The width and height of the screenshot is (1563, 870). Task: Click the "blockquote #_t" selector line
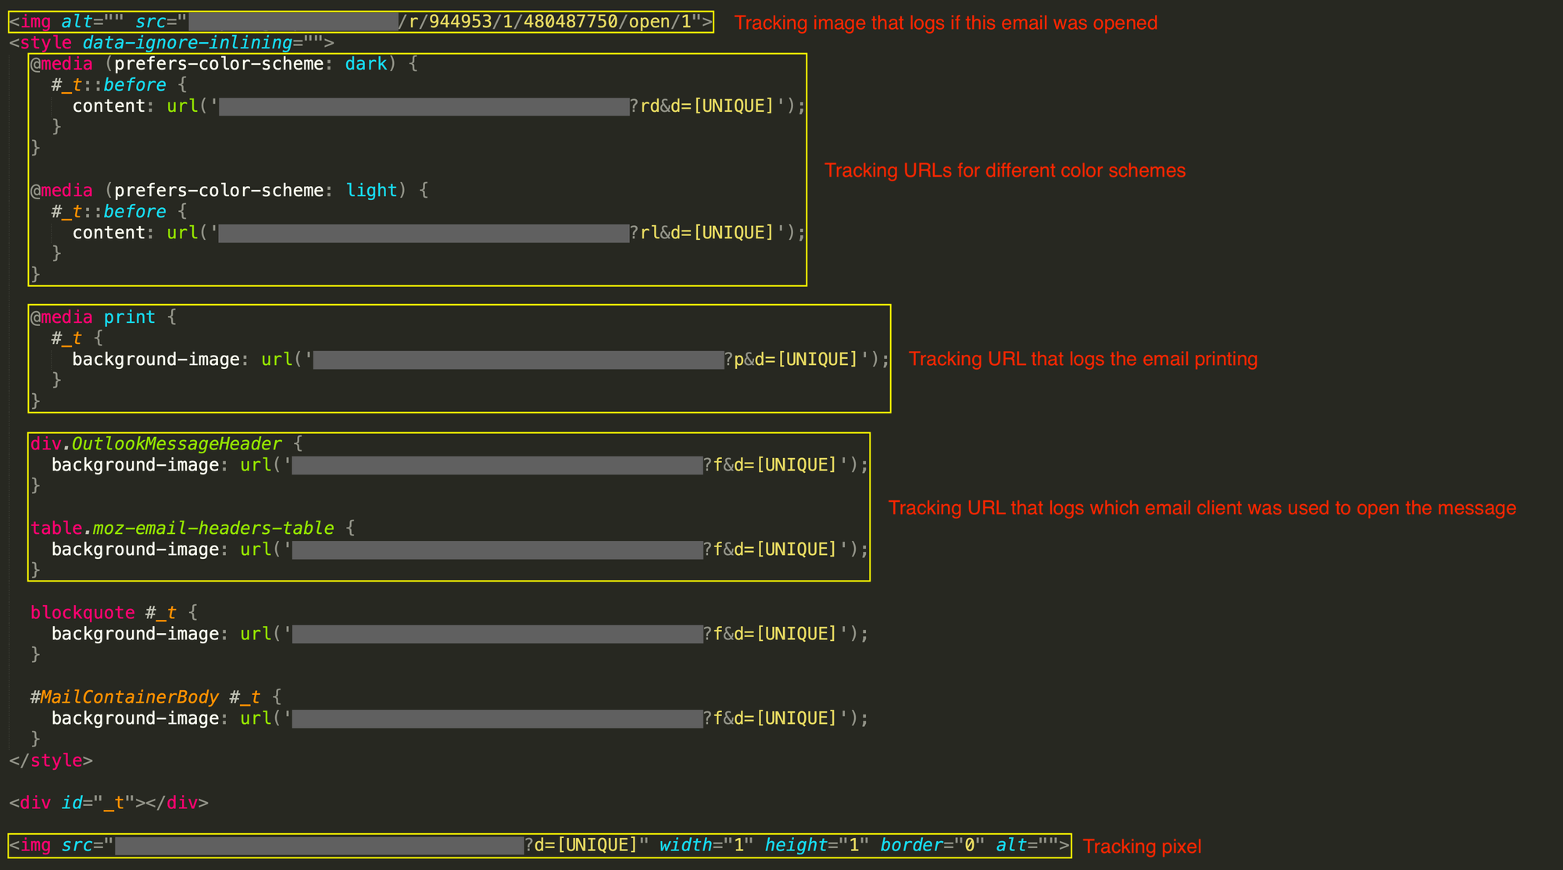(114, 613)
